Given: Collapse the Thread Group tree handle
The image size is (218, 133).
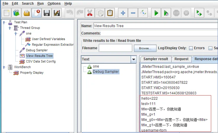Looking at the screenshot, I should 10,28.
